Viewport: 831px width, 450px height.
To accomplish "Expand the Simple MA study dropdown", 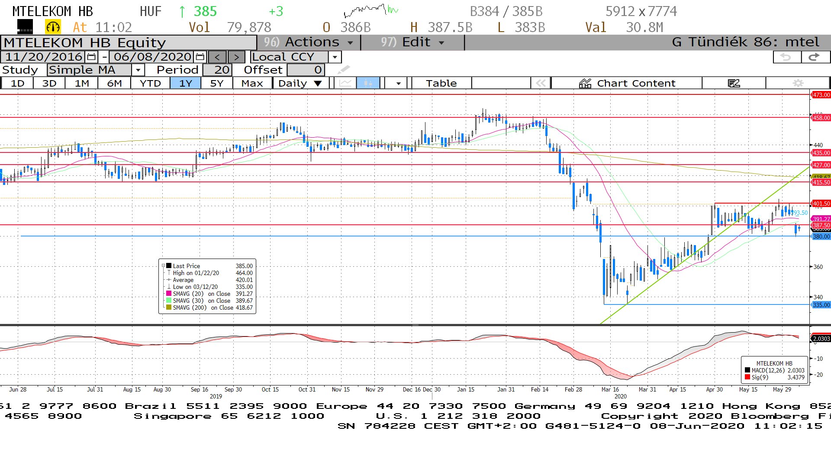I will 138,70.
